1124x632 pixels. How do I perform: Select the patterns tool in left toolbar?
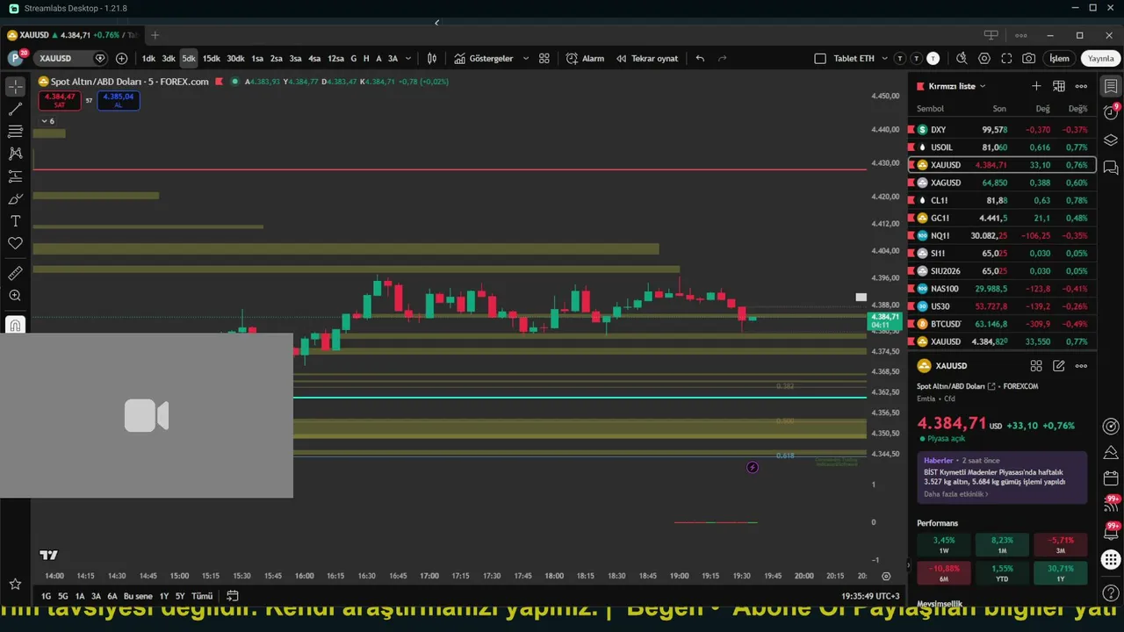(x=15, y=154)
